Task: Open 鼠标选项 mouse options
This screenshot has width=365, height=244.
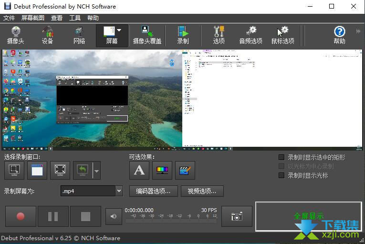Action: 283,36
